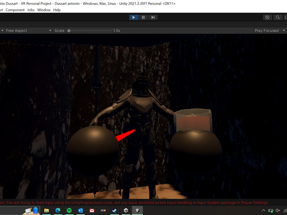Open the taskbar icon with colored dots

click(x=103, y=210)
